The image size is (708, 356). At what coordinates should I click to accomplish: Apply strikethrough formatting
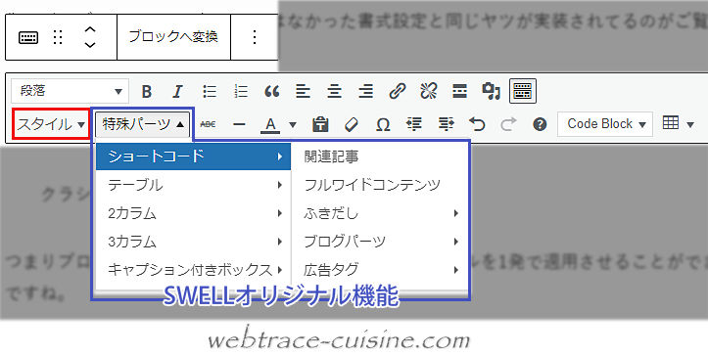(208, 124)
